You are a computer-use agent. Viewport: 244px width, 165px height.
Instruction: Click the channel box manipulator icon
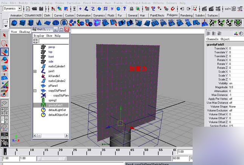coord(236,33)
